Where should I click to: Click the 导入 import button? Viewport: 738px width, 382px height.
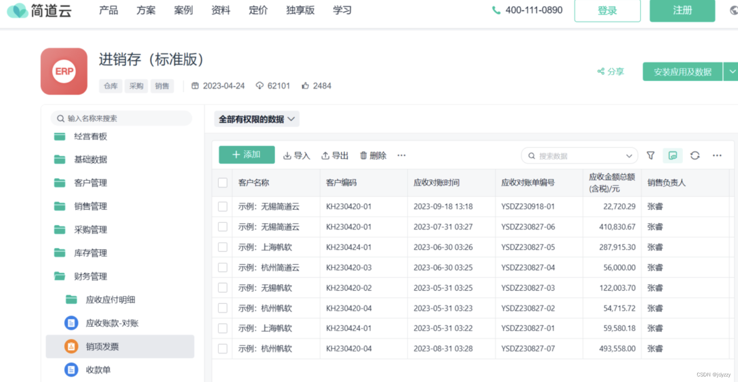click(x=296, y=155)
